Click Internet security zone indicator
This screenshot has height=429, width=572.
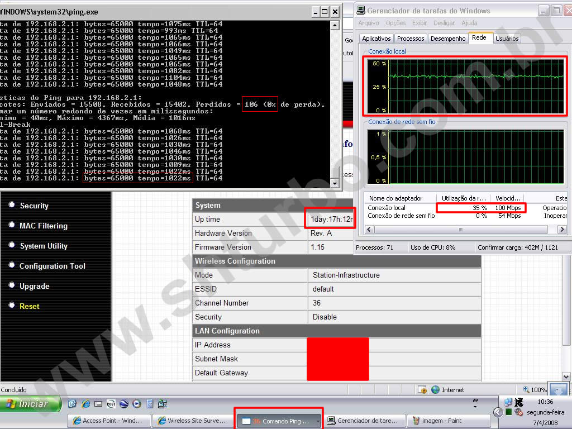tap(448, 389)
